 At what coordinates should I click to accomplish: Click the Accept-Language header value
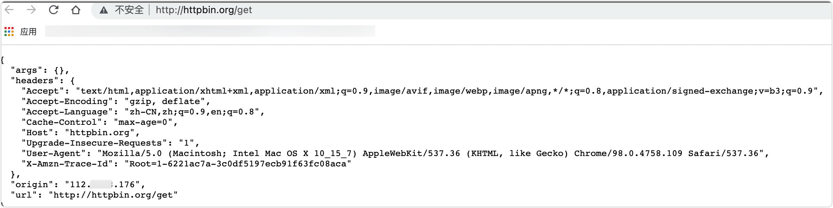[192, 112]
